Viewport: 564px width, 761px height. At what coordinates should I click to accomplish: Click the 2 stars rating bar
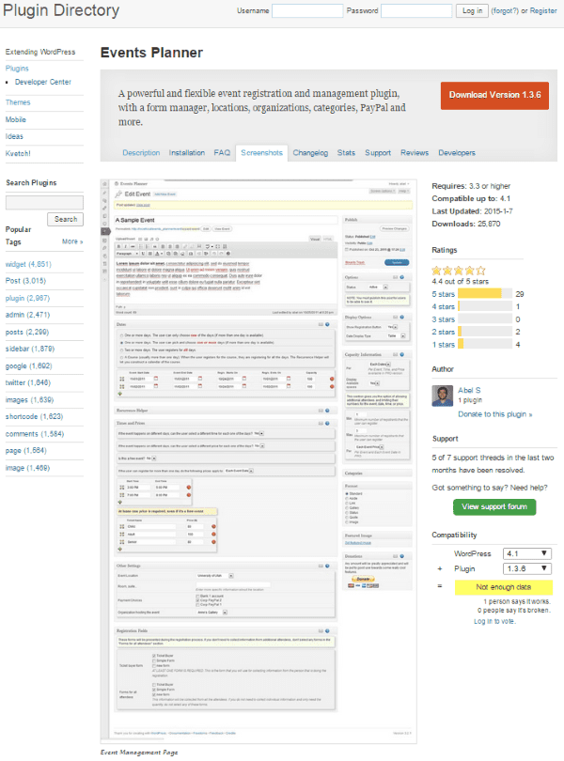(x=485, y=332)
